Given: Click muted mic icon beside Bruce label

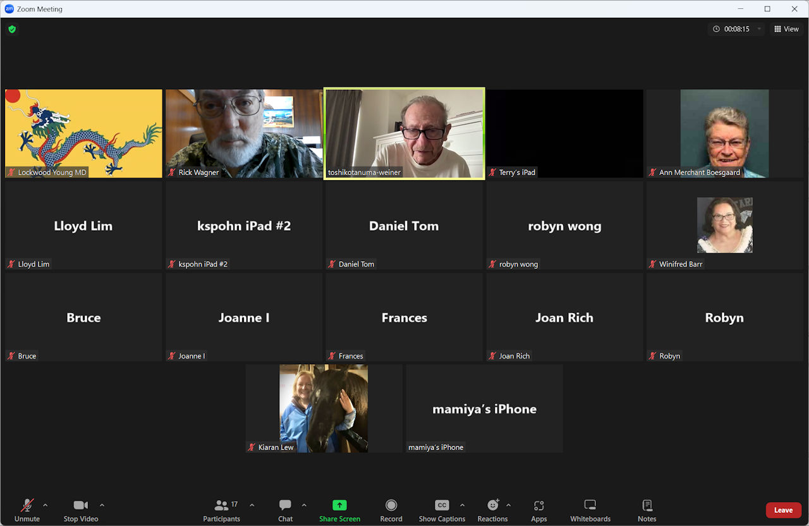Looking at the screenshot, I should click(x=11, y=356).
